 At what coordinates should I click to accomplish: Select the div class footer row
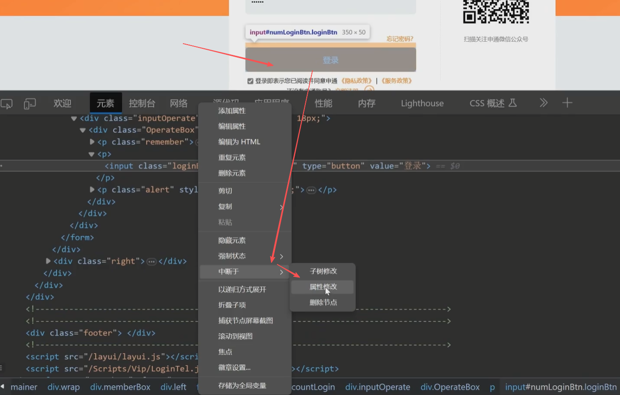click(x=91, y=333)
